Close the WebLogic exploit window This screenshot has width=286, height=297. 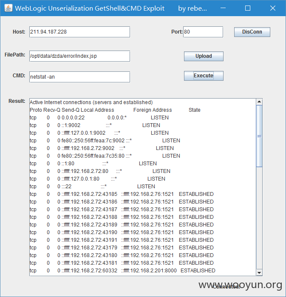click(x=273, y=8)
